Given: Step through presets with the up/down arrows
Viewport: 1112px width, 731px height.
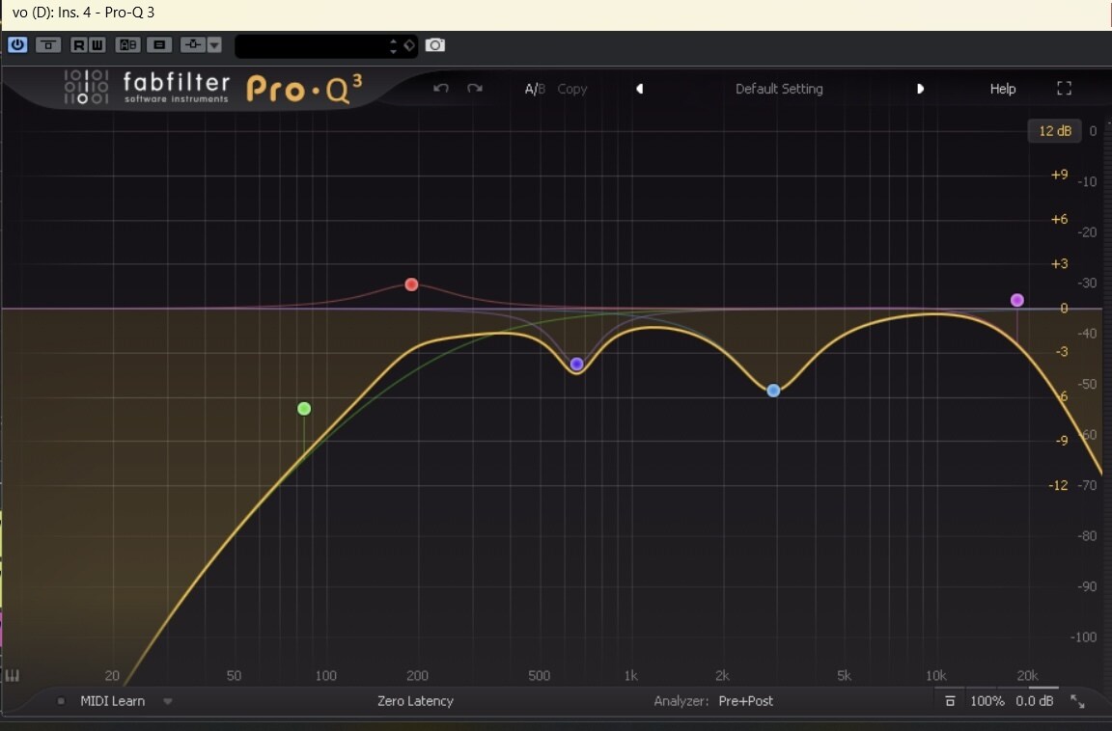Looking at the screenshot, I should click(394, 45).
